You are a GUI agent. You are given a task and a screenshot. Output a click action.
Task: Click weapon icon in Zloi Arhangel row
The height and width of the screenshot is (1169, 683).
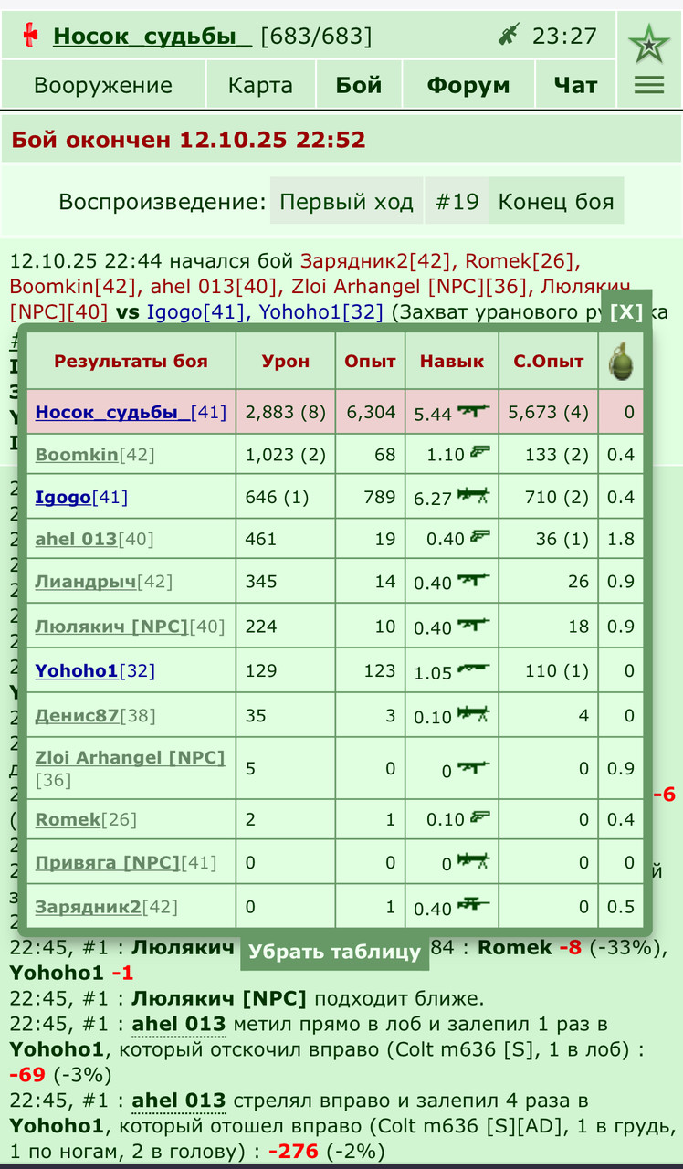pos(474,768)
